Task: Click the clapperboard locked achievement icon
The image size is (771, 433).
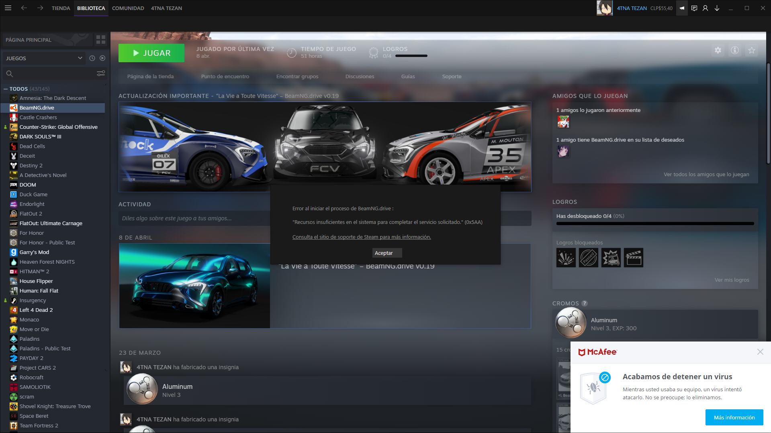Action: pos(634,258)
